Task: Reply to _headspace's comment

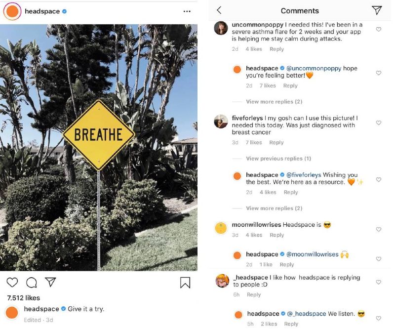Action: pos(254,295)
